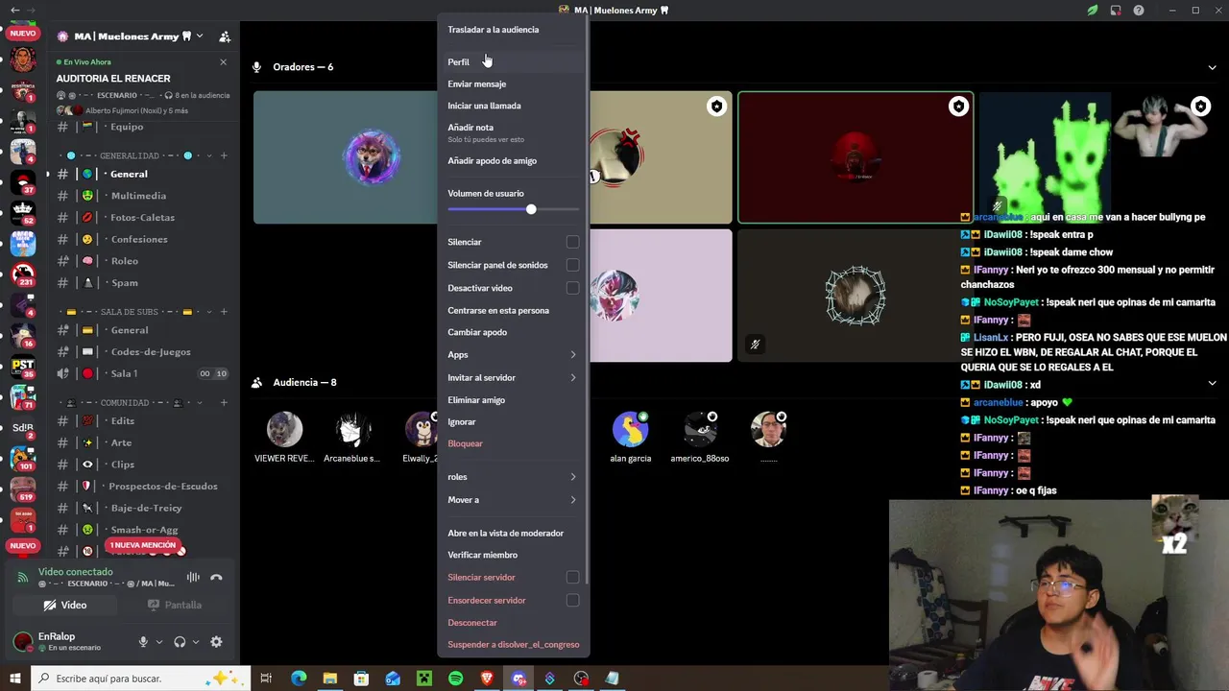Open Brave browser from the taskbar
The image size is (1229, 691).
(487, 679)
